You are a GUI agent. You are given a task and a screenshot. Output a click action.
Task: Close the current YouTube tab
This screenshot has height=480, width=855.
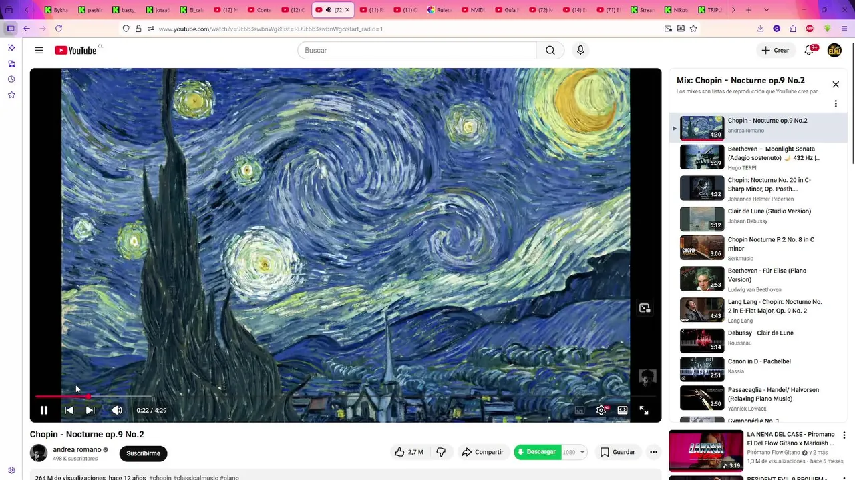(x=347, y=10)
